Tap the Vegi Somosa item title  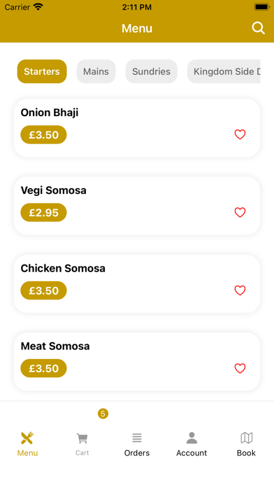pos(53,190)
